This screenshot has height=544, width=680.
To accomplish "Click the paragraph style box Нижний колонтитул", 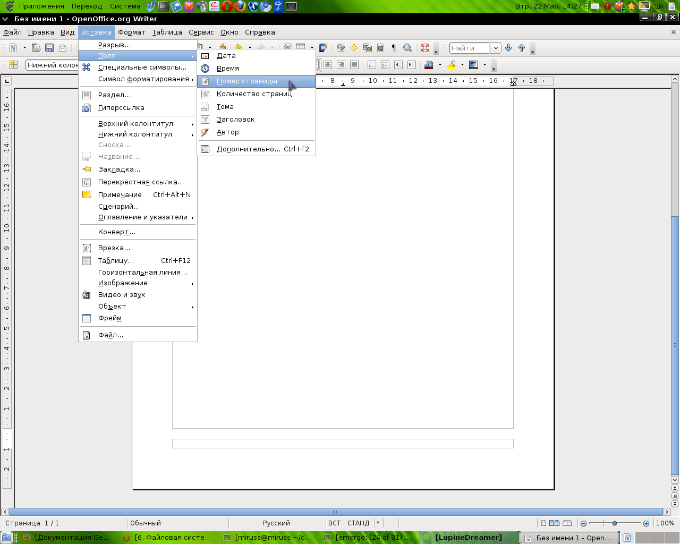I will (x=52, y=65).
